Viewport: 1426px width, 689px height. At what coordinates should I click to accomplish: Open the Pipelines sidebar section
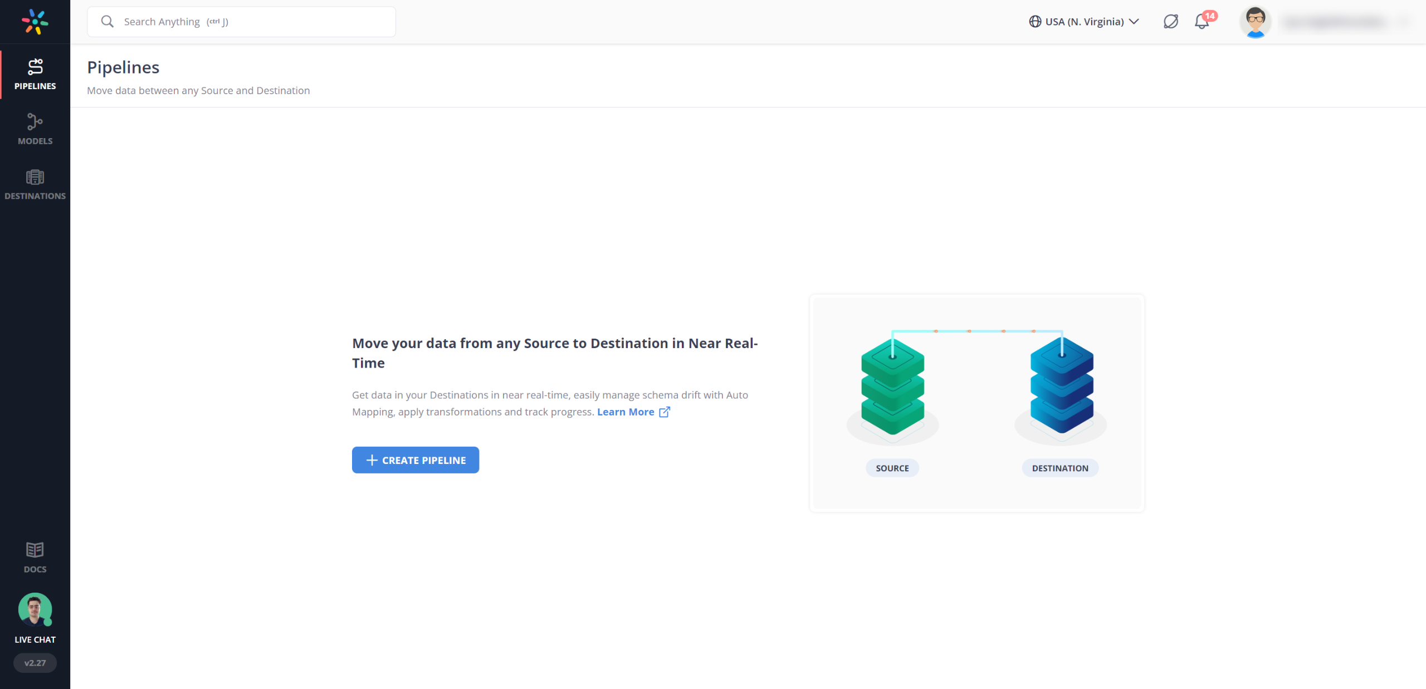(35, 74)
